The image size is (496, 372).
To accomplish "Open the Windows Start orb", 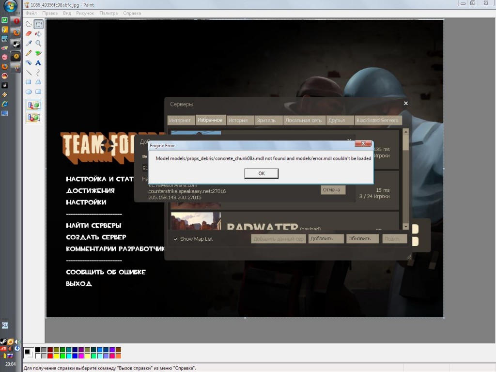I will click(x=11, y=5).
